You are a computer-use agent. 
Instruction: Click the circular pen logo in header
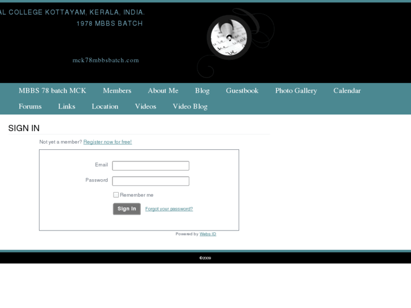click(x=229, y=37)
